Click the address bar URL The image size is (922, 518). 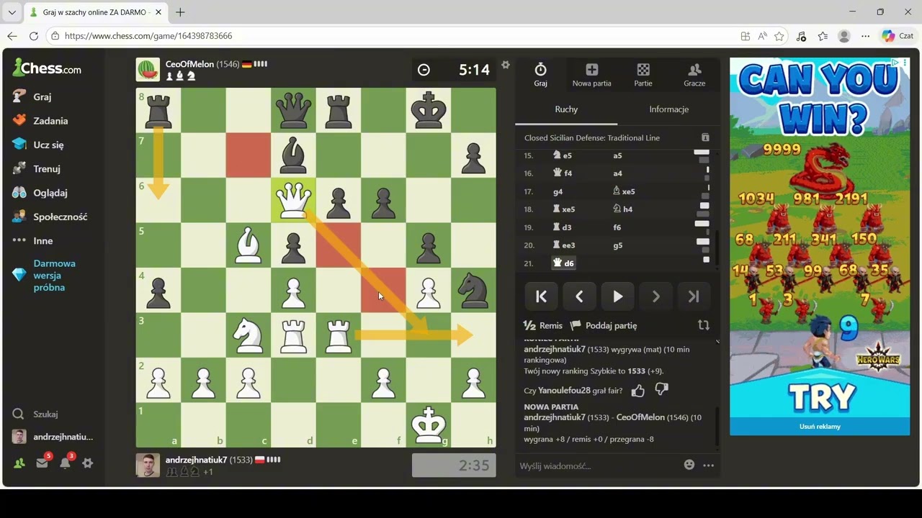tap(148, 36)
